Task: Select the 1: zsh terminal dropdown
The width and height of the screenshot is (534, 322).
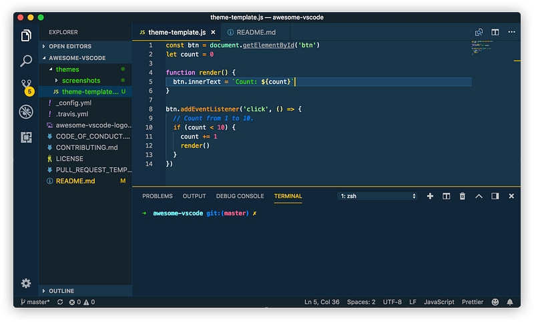Action: (x=378, y=196)
